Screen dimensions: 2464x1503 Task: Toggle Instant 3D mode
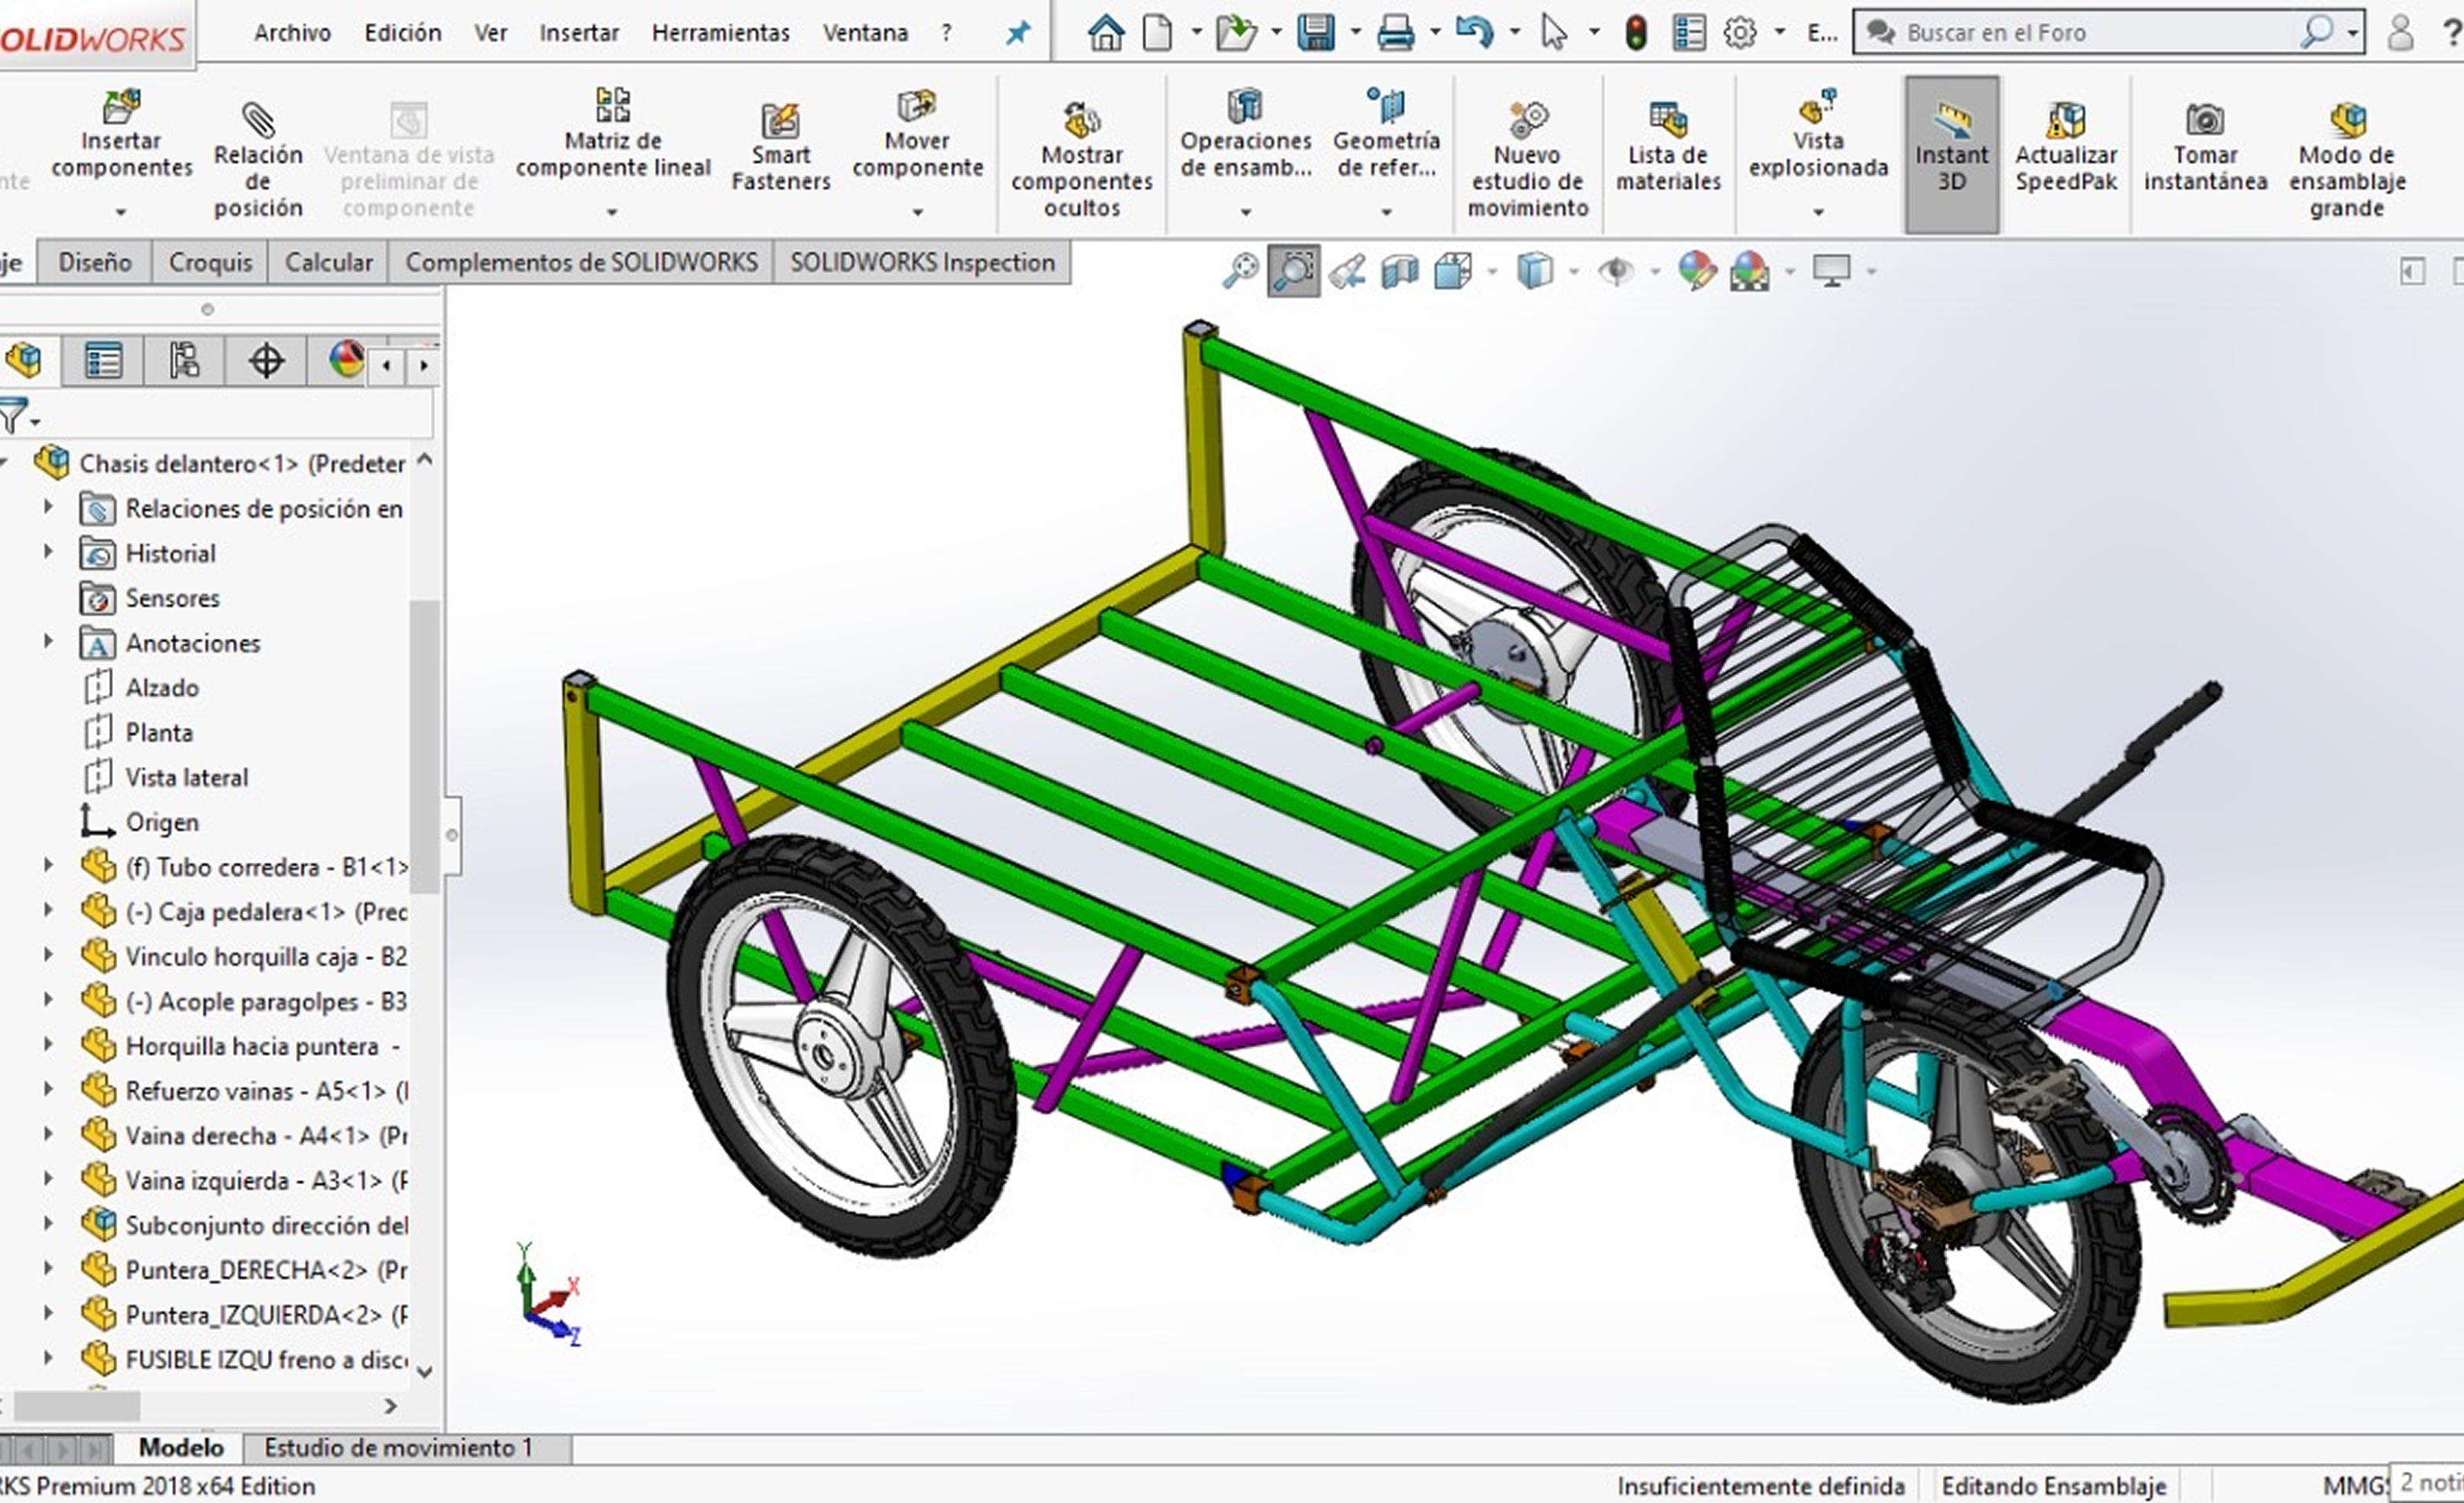click(1952, 154)
